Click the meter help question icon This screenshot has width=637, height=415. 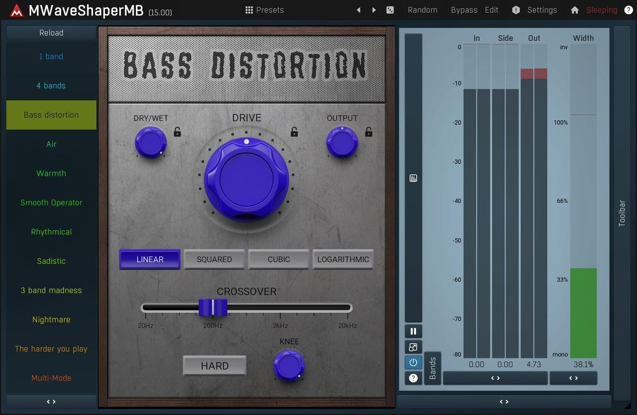click(x=413, y=378)
